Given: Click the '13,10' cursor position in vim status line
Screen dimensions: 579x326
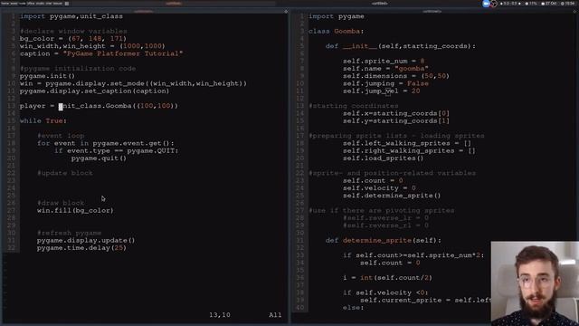Looking at the screenshot, I should (x=220, y=315).
